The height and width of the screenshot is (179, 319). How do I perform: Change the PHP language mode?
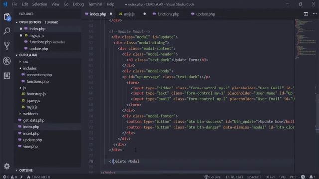(293, 177)
